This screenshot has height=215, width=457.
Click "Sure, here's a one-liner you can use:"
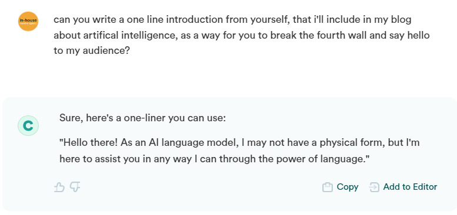click(142, 118)
